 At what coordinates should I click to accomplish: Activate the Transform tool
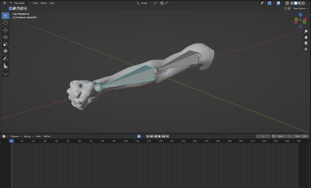5,51
